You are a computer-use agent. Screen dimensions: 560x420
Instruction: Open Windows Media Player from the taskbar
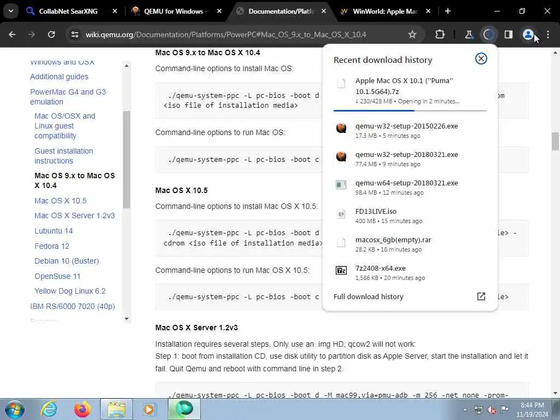[149, 409]
